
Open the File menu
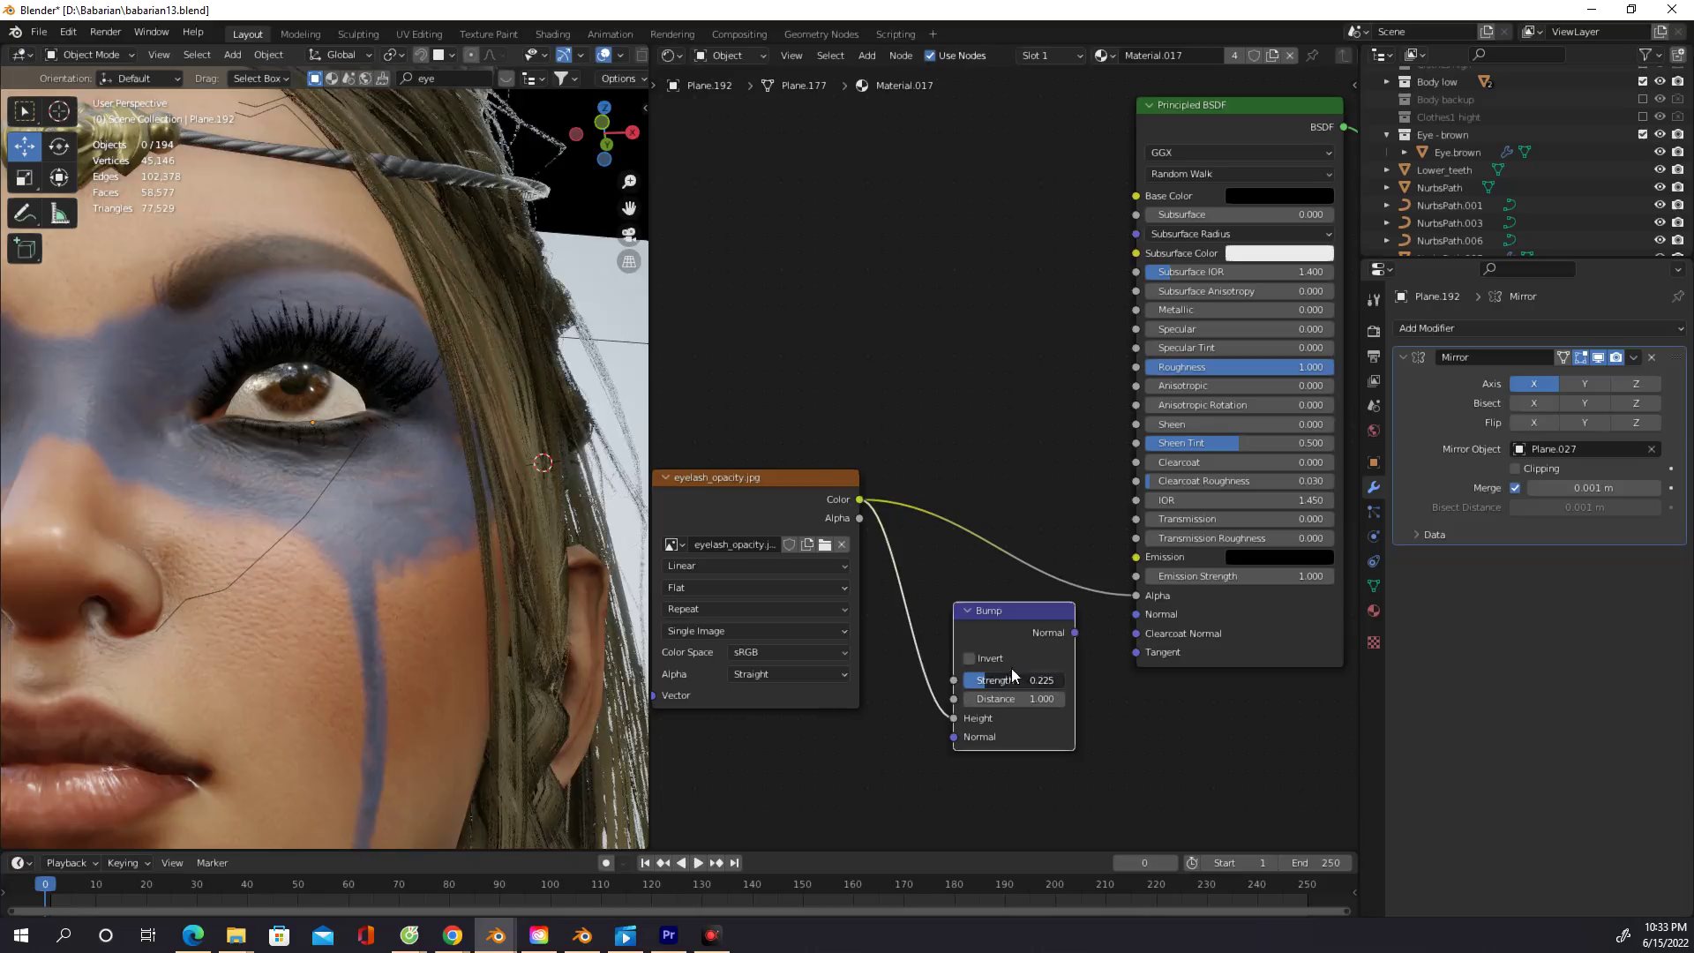[x=39, y=32]
